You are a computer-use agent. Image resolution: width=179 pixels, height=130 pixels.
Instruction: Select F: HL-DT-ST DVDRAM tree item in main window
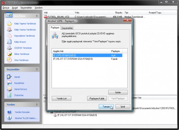point(77,115)
